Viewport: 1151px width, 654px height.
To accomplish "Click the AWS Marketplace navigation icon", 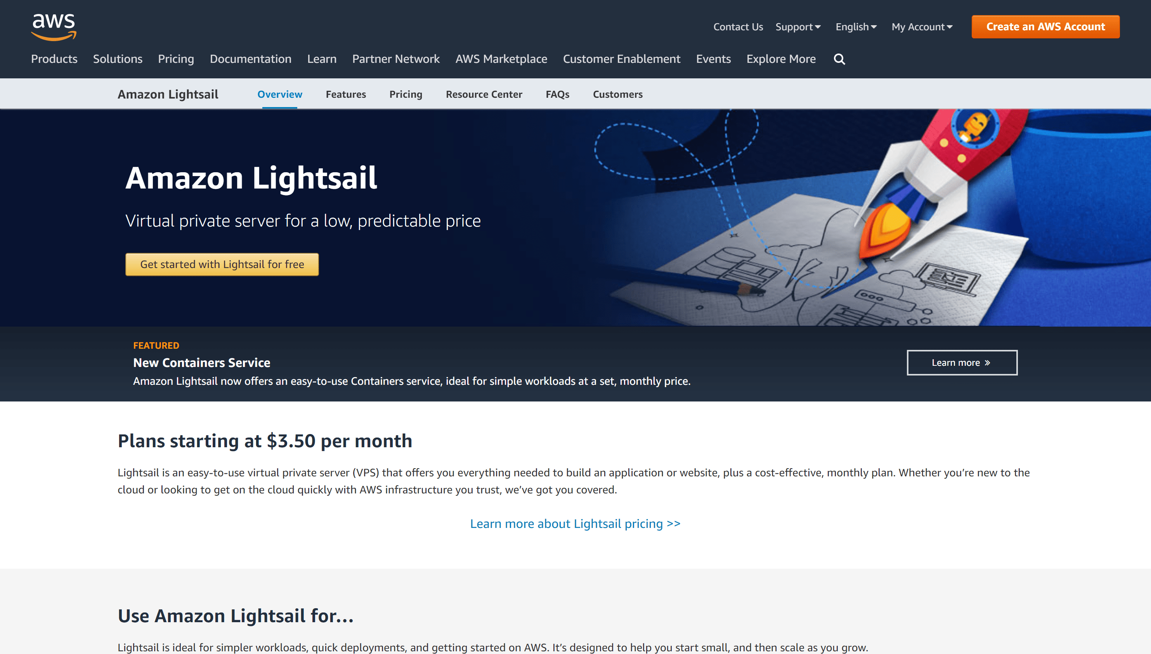I will 501,59.
